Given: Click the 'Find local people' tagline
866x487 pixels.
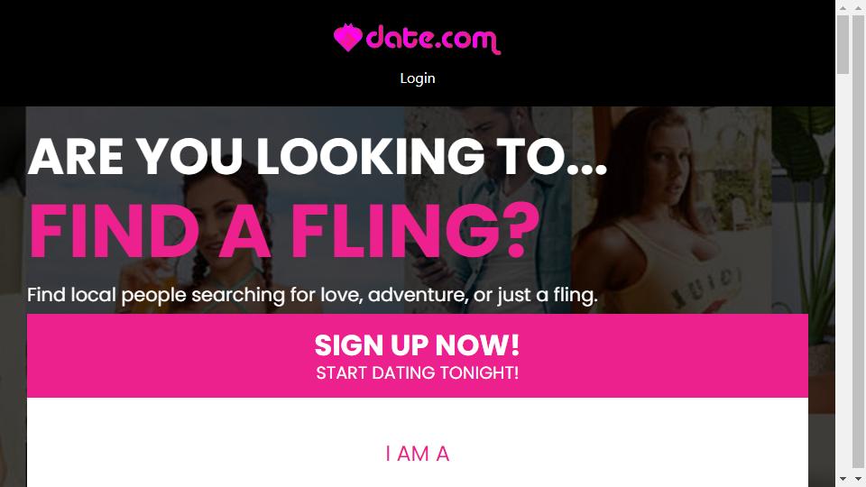Looking at the screenshot, I should 313,295.
